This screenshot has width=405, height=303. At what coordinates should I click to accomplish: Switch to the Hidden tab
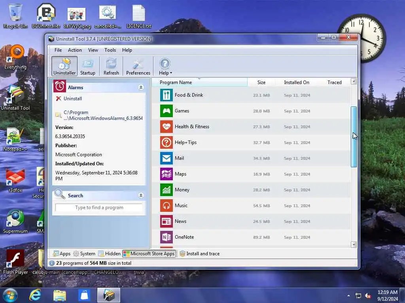point(110,254)
